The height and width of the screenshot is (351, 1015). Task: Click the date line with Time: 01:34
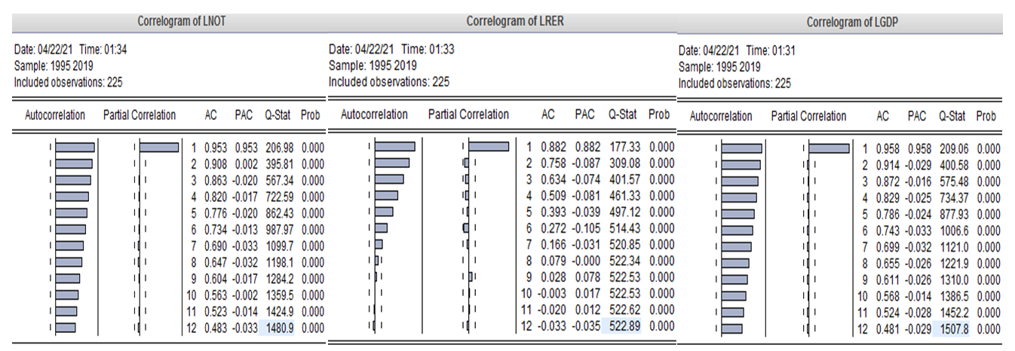[x=76, y=50]
